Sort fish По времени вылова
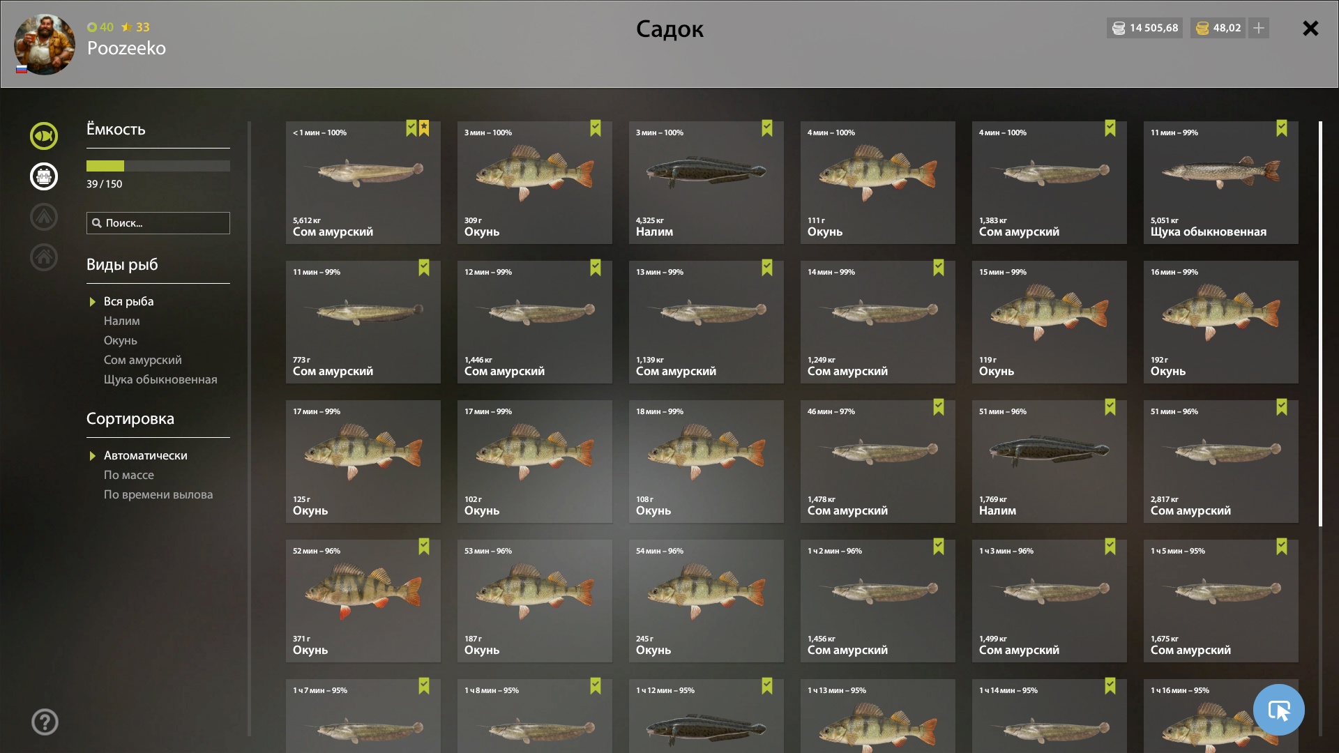 click(158, 494)
